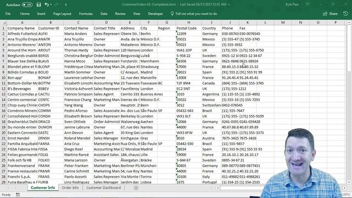Open the file name Last Saved dropdown
This screenshot has width=352, height=198.
(229, 4)
